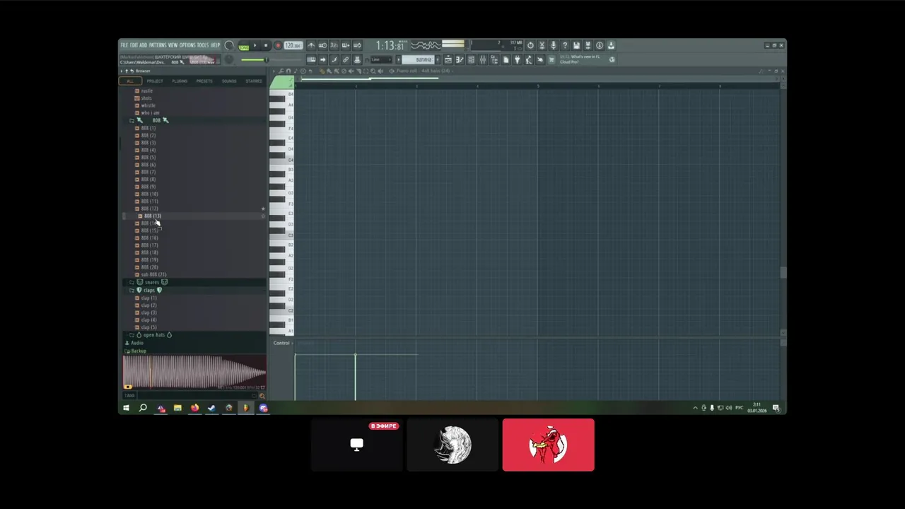
Task: Click the piano roll magnet snap icon
Action: pyautogui.click(x=288, y=71)
